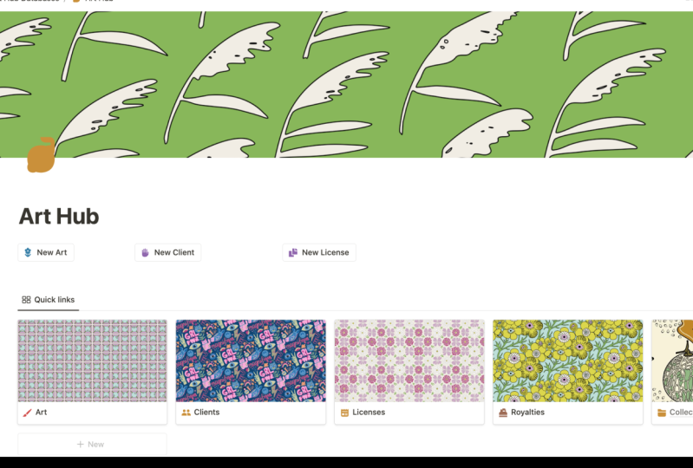Click the people icon beside Clients

(186, 413)
